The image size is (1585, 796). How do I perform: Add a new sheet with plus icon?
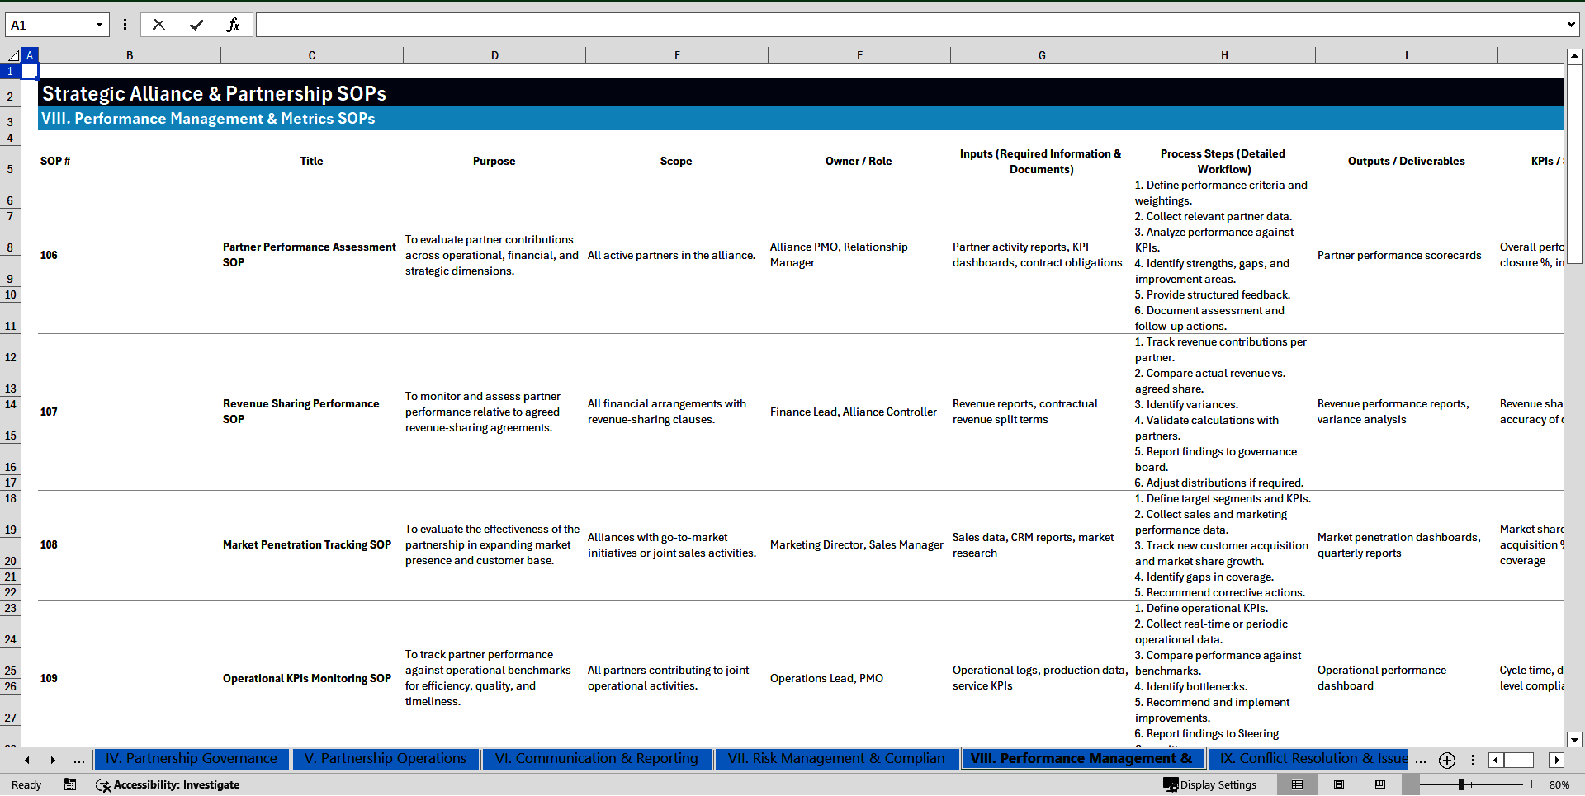click(x=1446, y=760)
